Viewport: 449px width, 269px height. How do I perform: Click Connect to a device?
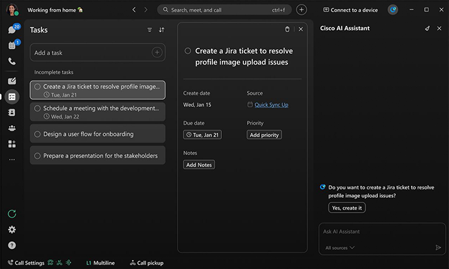pos(350,10)
